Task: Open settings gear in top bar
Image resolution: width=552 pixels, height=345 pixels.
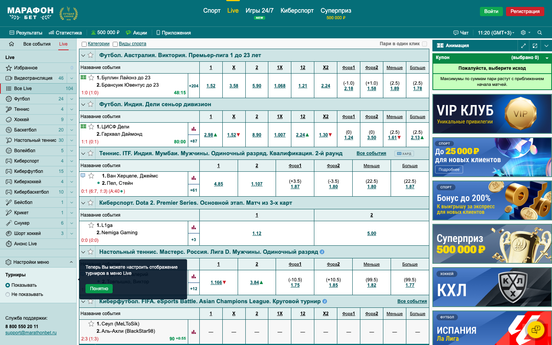Action: point(523,33)
